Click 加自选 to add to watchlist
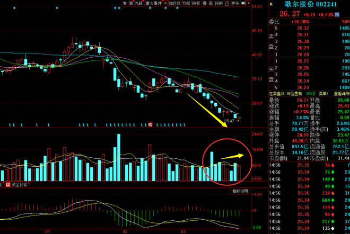 click(x=174, y=3)
